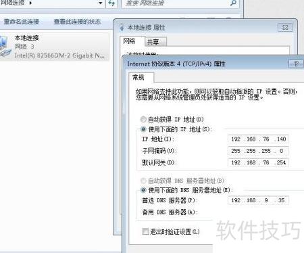304x253 pixels.
Task: Open the address bar history dropdown arrow
Action: [x=101, y=3]
